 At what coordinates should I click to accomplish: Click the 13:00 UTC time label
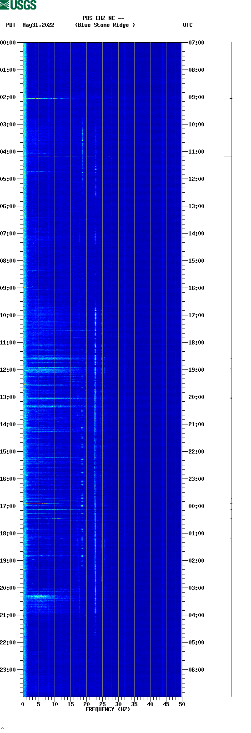tap(196, 206)
